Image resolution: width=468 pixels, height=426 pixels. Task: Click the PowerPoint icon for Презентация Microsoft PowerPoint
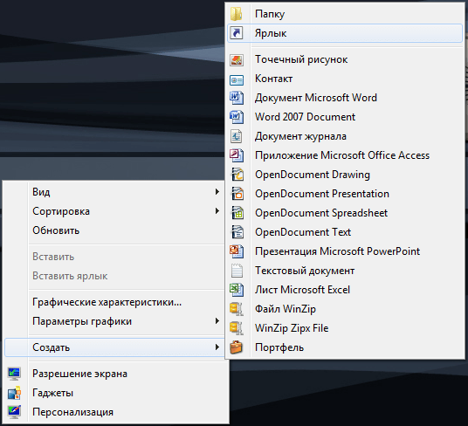tap(237, 251)
